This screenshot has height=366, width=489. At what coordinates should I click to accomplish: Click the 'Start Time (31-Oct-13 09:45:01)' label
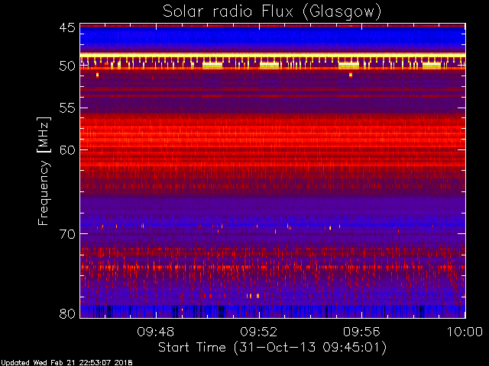pyautogui.click(x=272, y=348)
